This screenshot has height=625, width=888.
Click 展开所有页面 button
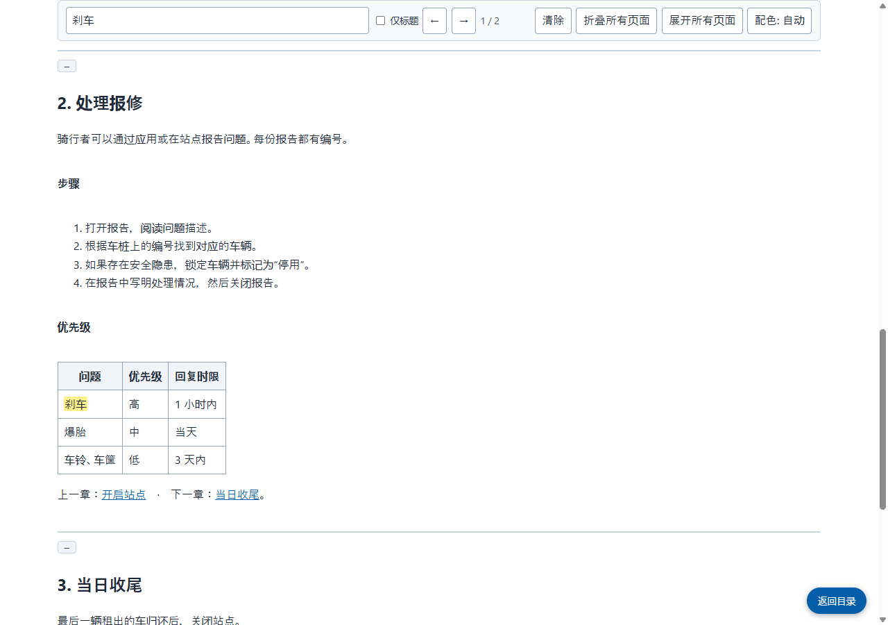tap(702, 21)
